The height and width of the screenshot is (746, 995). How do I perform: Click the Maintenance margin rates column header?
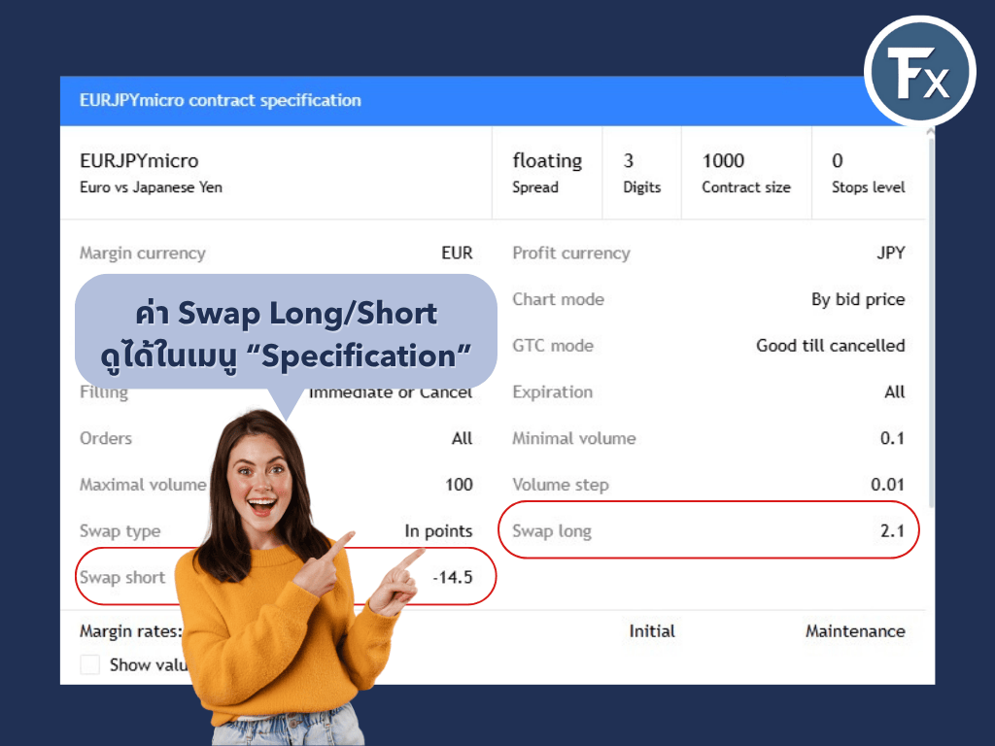point(855,631)
